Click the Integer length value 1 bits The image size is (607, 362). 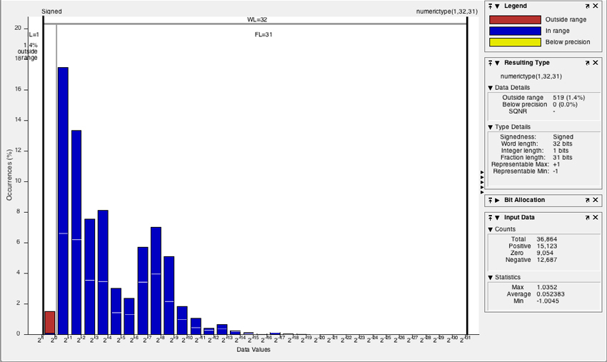click(x=561, y=151)
